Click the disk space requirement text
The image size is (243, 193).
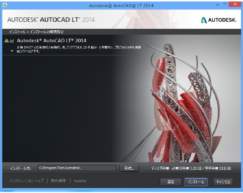tap(191, 168)
